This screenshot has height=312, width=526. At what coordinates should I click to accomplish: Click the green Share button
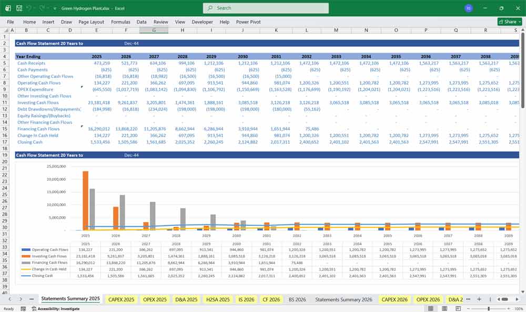(505, 22)
